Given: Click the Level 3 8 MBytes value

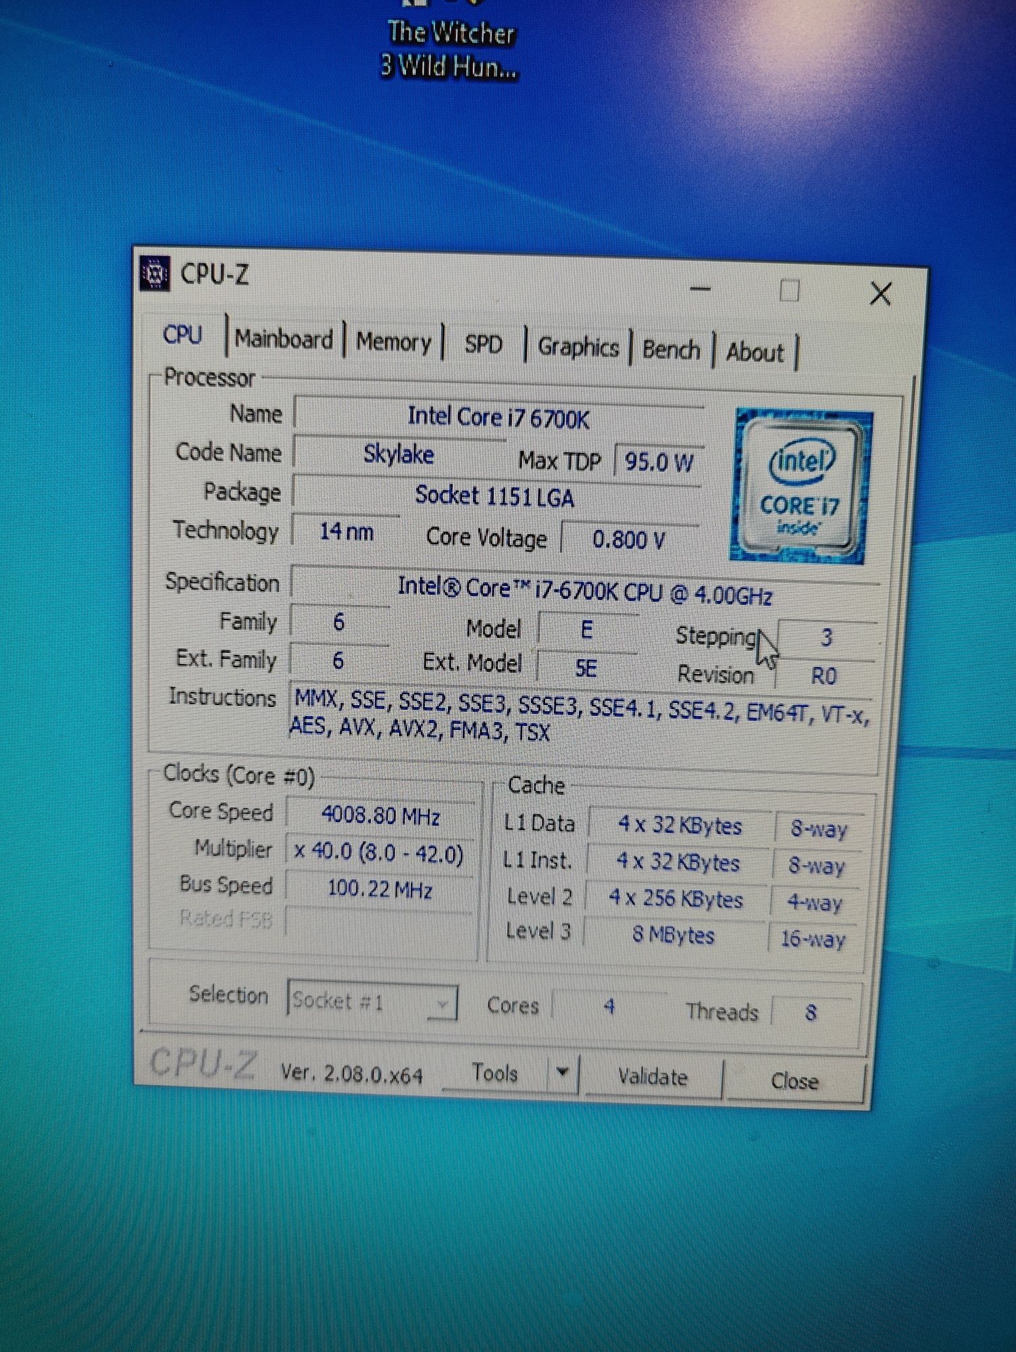Looking at the screenshot, I should pyautogui.click(x=674, y=935).
